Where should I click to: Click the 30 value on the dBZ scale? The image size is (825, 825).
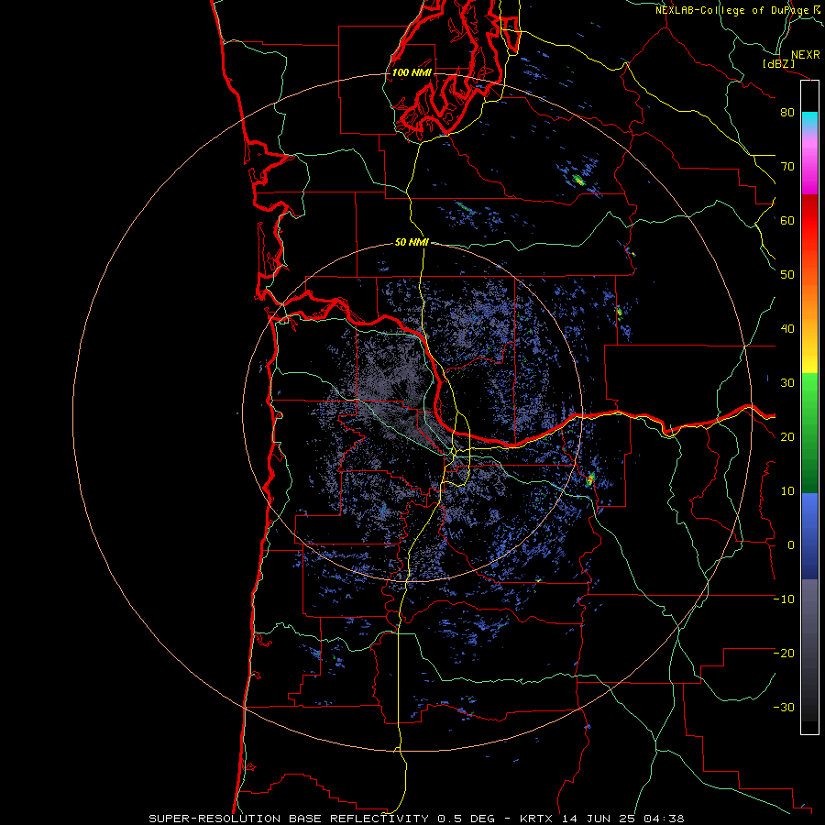coord(787,383)
